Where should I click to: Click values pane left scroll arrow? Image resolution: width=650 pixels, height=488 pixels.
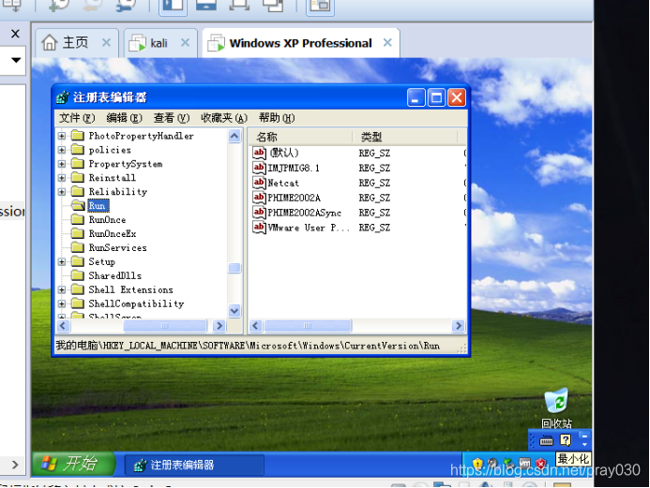pos(256,326)
